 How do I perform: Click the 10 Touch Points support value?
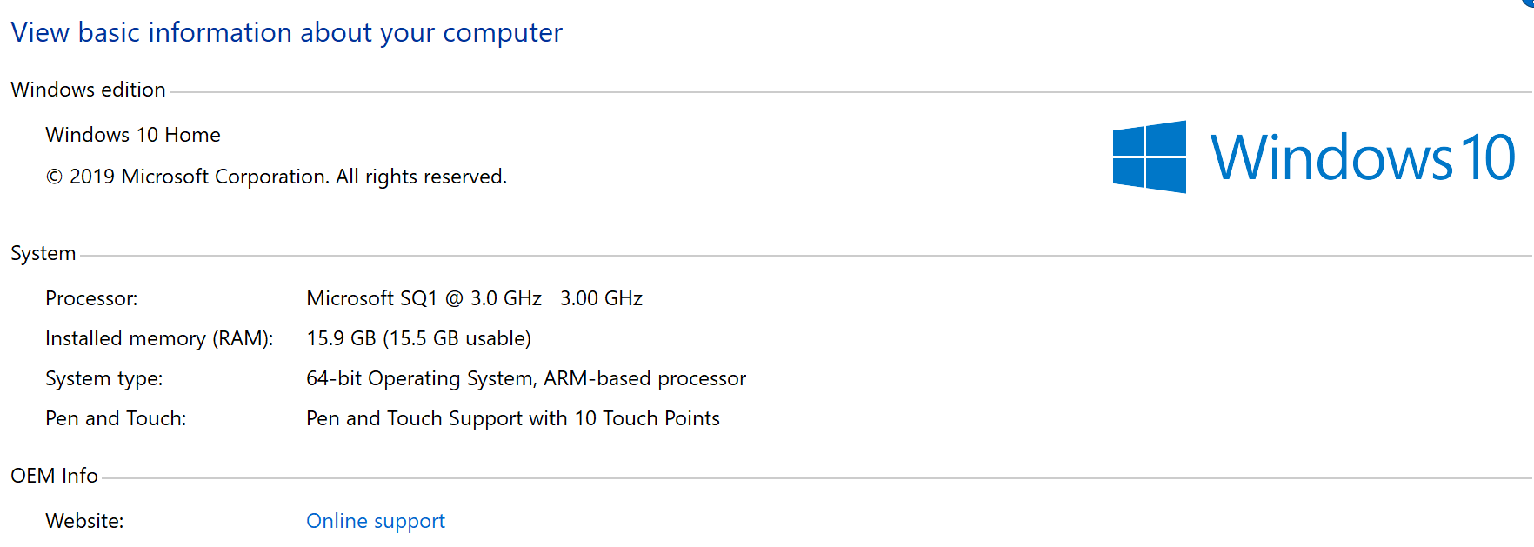click(x=513, y=418)
